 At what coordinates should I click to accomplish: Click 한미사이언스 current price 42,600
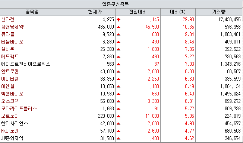coord(107,123)
